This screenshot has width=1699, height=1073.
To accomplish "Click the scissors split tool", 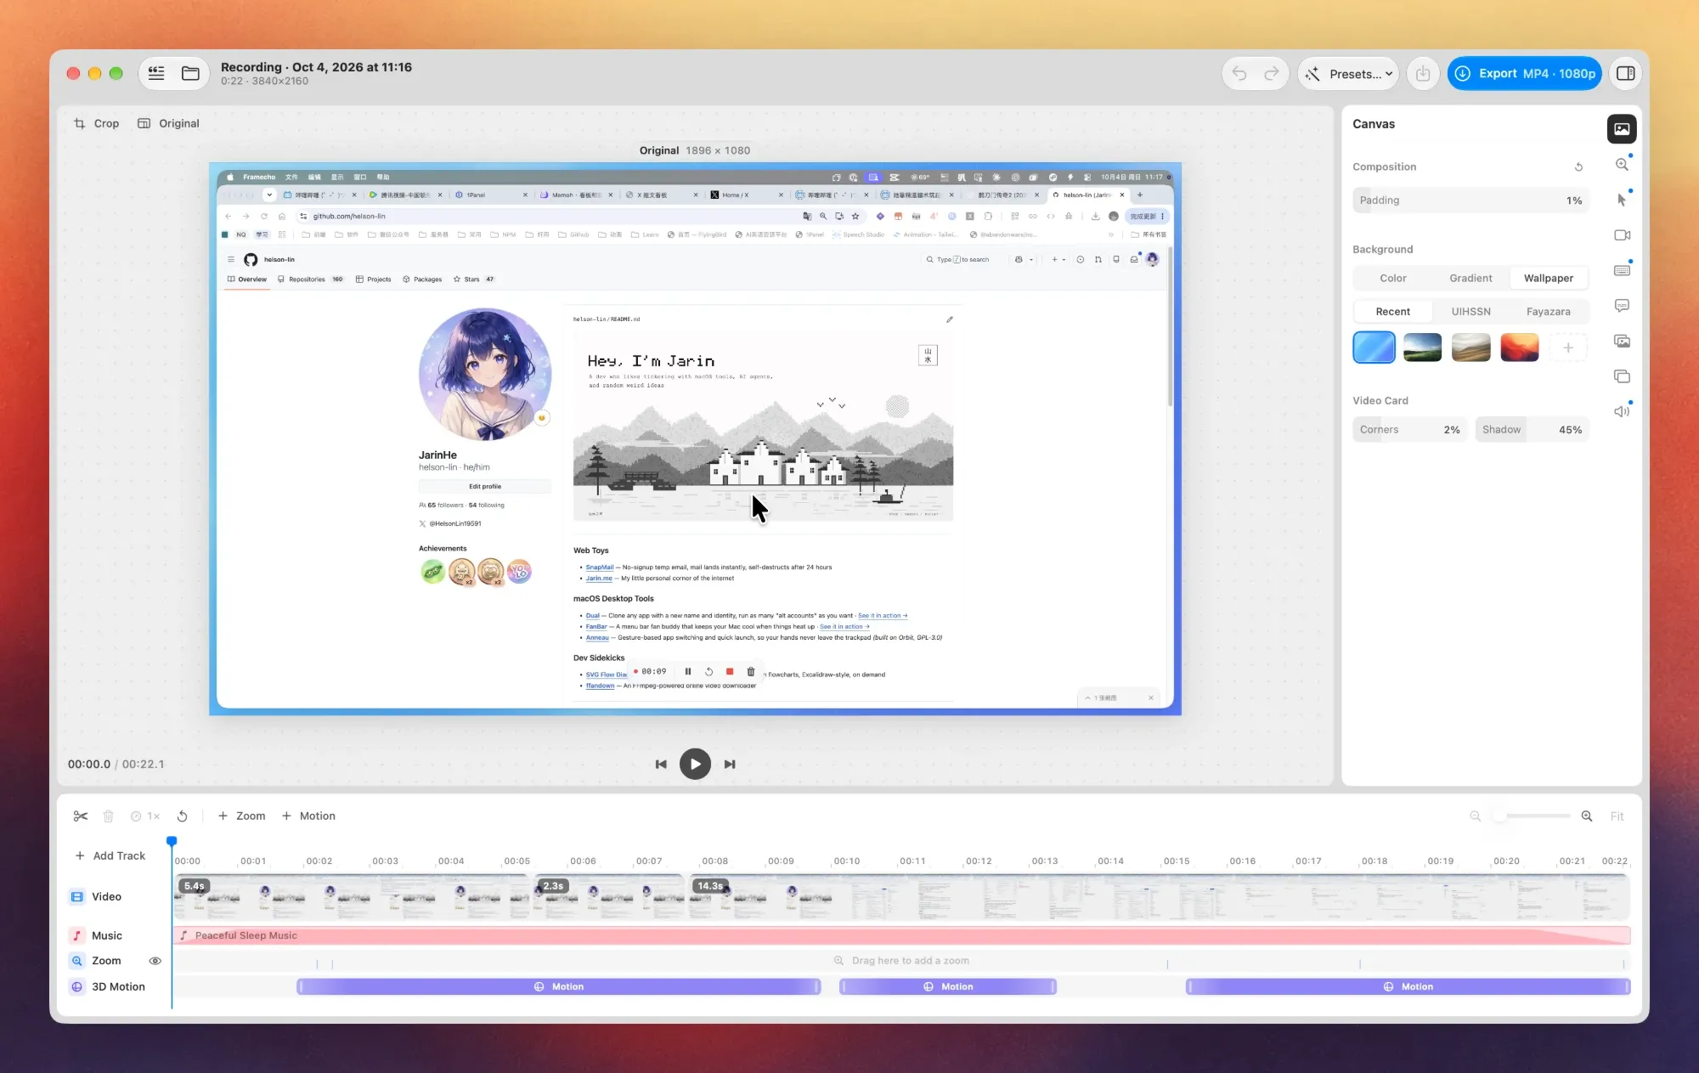I will (81, 816).
